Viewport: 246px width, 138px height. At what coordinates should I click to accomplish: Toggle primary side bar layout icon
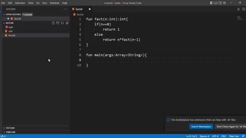click(x=212, y=3)
